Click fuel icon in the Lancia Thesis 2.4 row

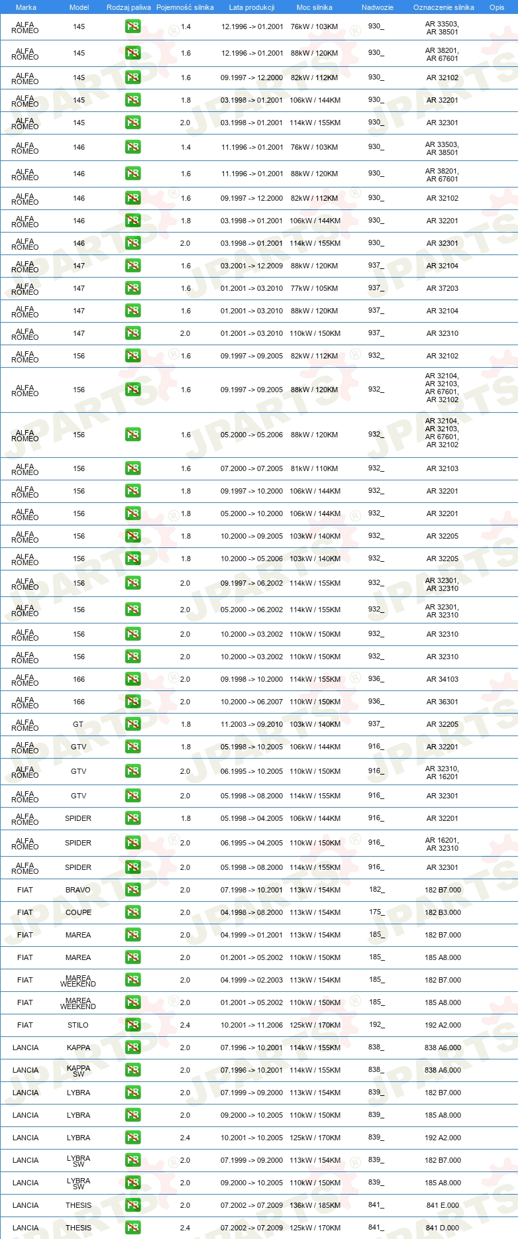(132, 1228)
